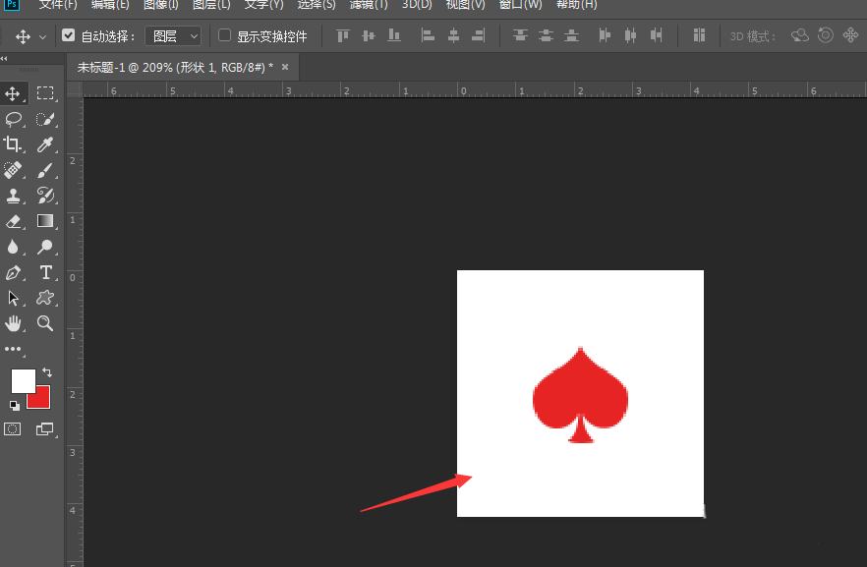This screenshot has height=567, width=867.
Task: Expand the Move tool preset arrow
Action: tap(42, 37)
